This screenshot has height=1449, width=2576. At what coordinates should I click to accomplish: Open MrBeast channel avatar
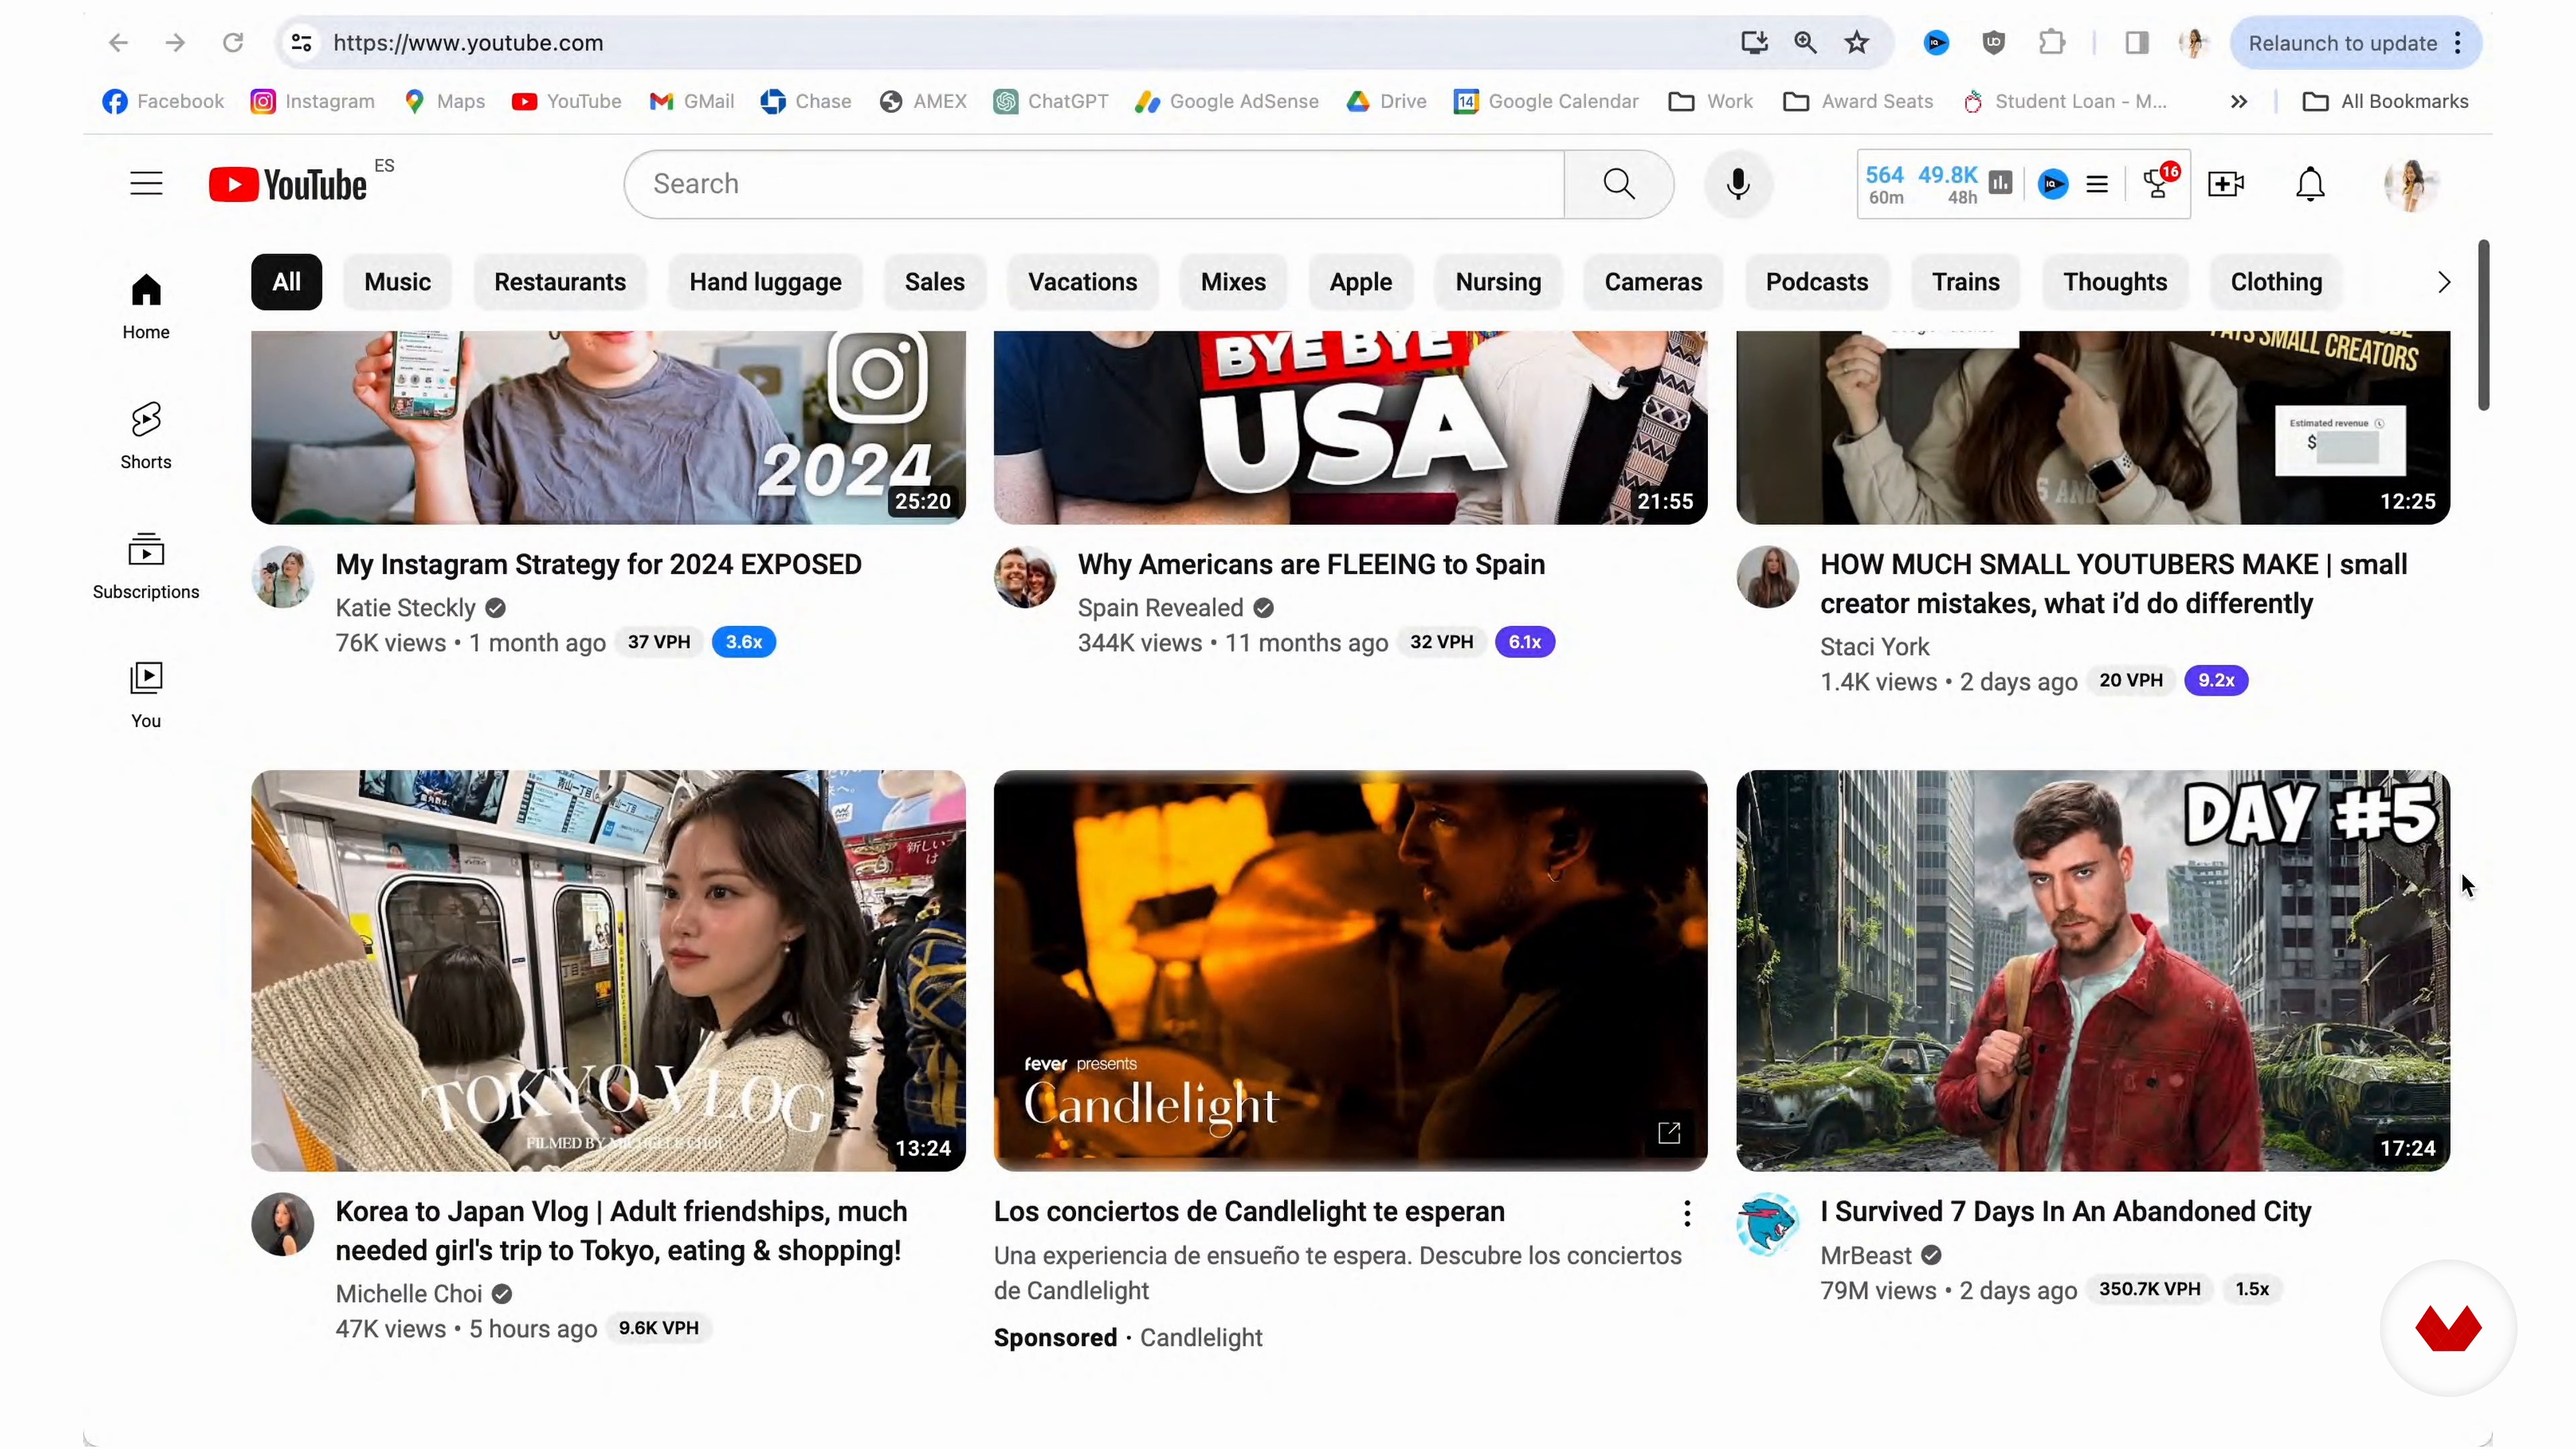pos(1767,1224)
